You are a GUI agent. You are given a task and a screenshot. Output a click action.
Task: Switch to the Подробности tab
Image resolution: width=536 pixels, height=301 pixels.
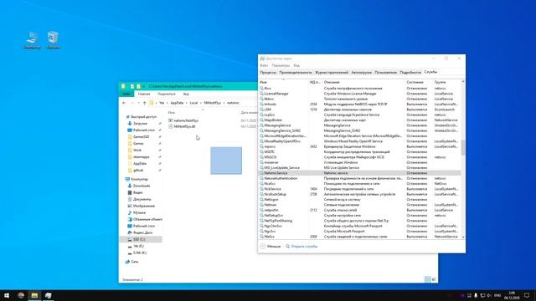[410, 73]
